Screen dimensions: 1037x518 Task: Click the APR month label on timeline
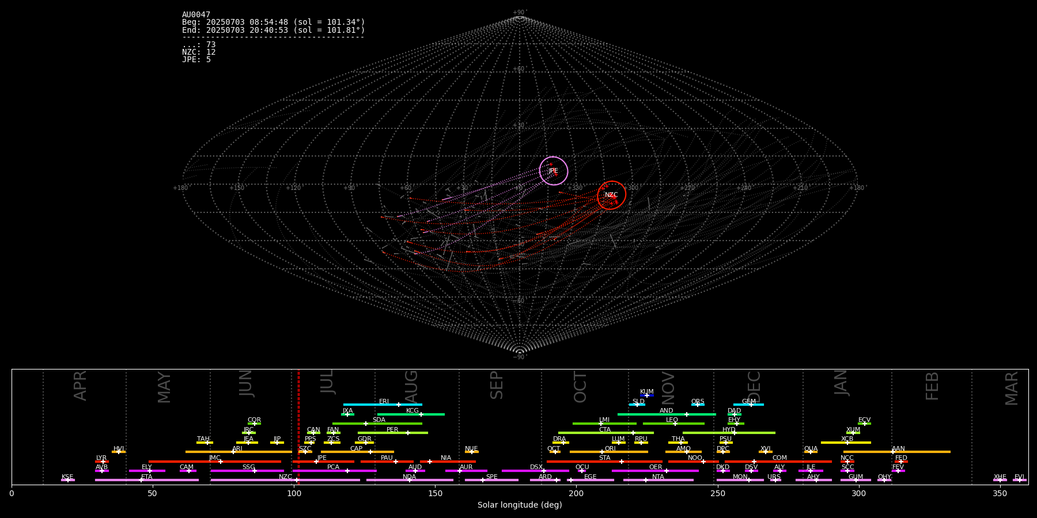[80, 386]
